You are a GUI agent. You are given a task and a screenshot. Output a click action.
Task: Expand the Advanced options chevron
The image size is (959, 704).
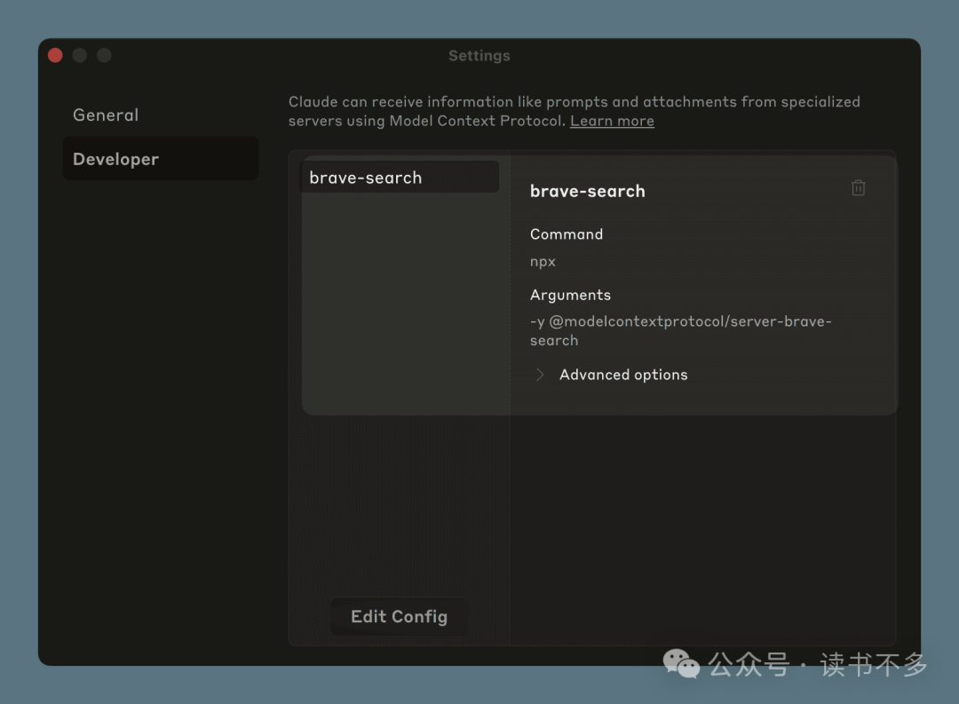tap(540, 375)
